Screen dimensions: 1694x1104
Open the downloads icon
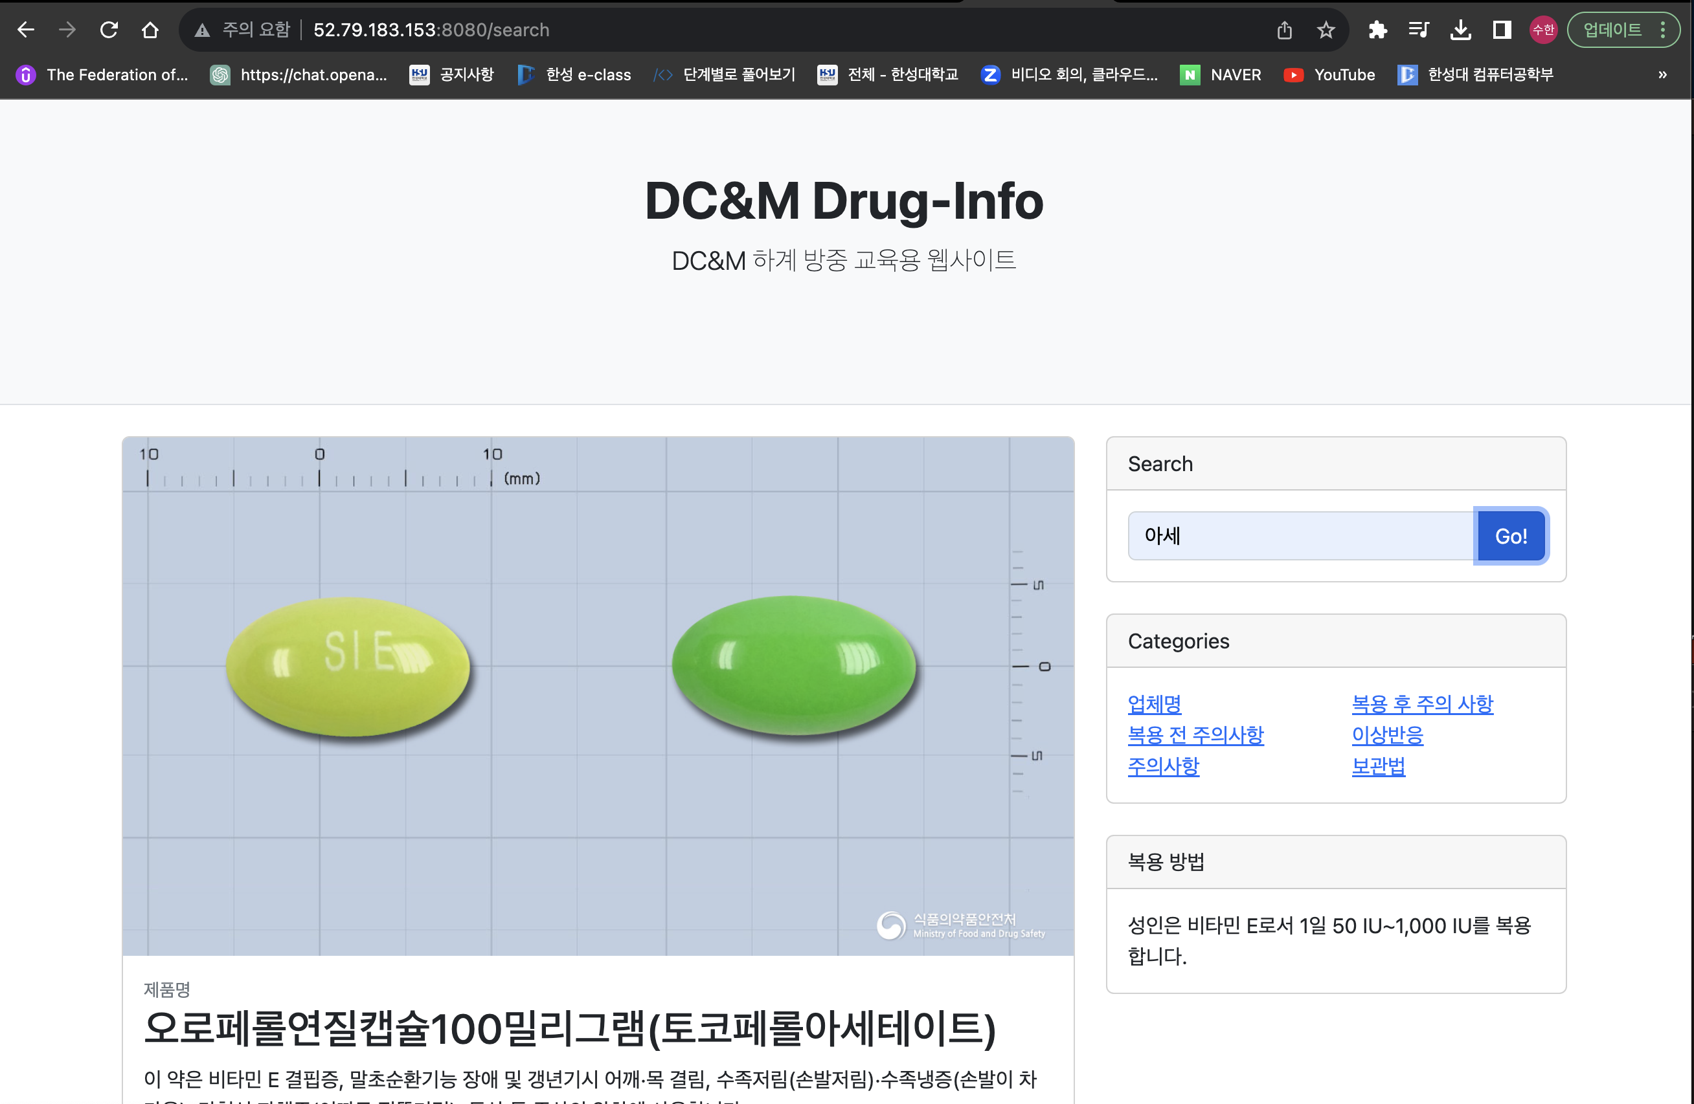[x=1460, y=30]
